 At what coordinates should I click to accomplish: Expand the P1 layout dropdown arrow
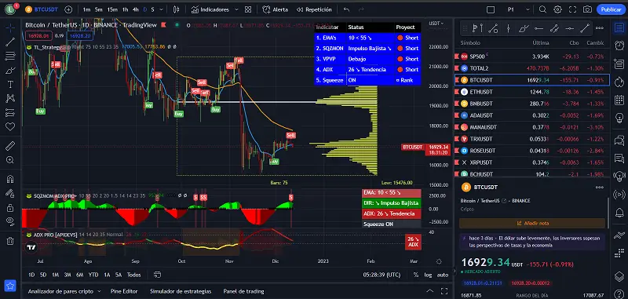(x=528, y=9)
